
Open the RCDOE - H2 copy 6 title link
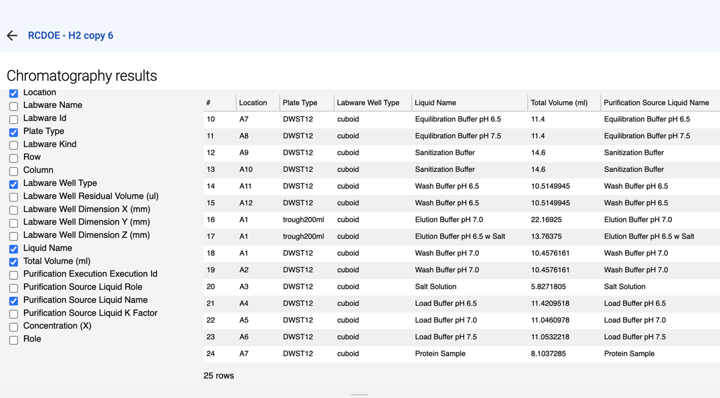[x=70, y=35]
